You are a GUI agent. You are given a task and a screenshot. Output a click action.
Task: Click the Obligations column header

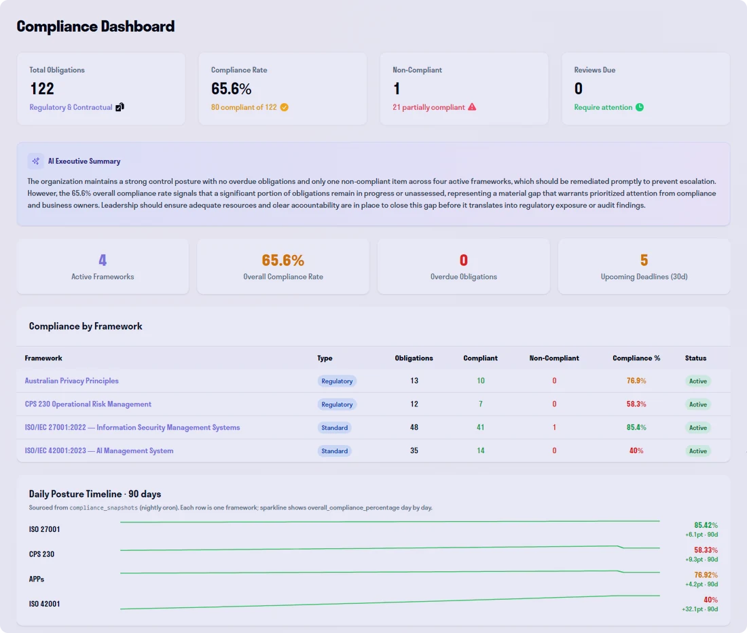pyautogui.click(x=414, y=358)
